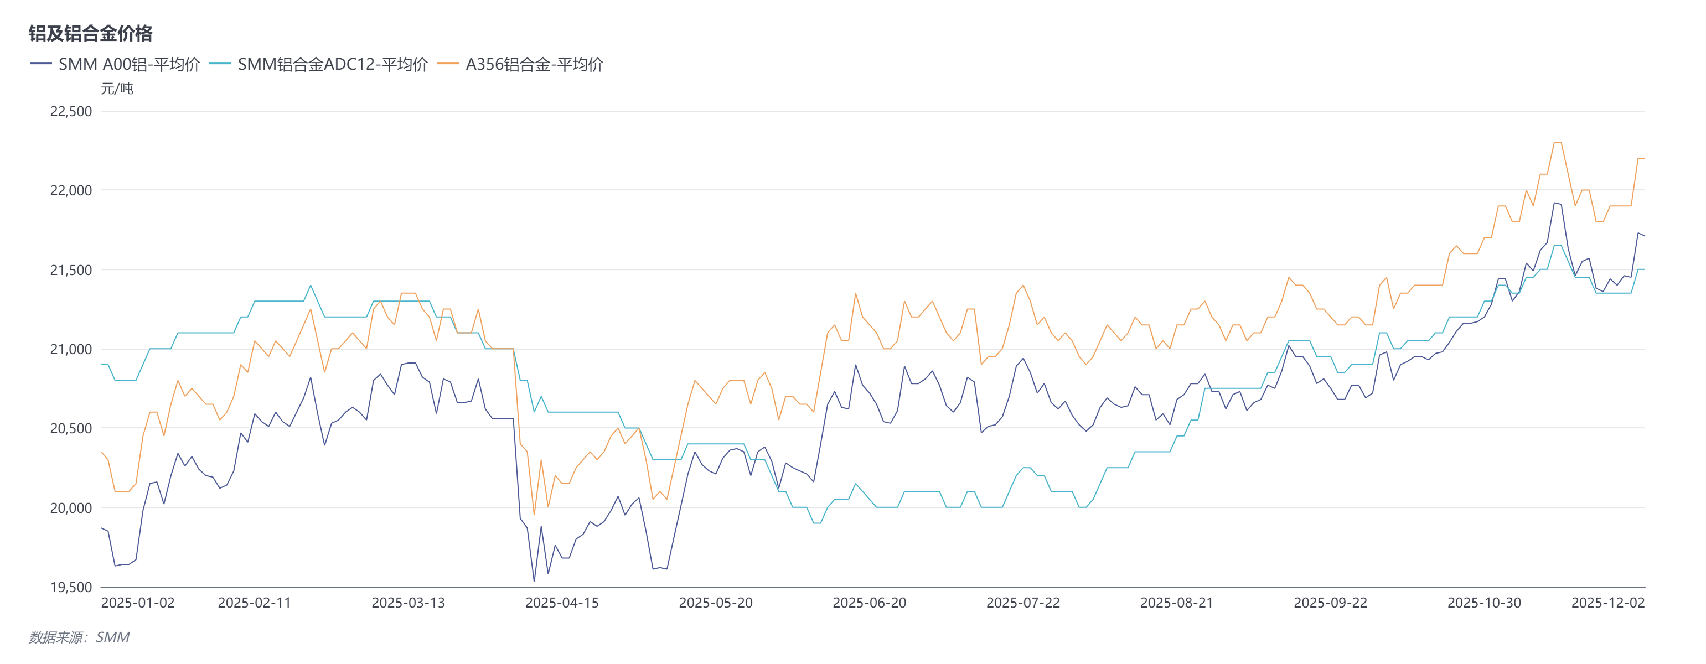Click the 22,500 y-axis value label

[71, 111]
